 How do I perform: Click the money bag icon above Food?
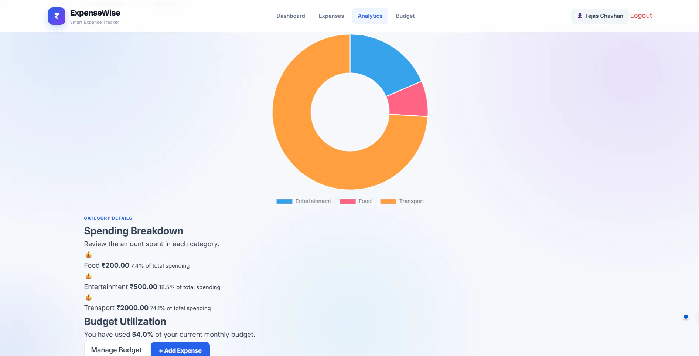point(88,255)
